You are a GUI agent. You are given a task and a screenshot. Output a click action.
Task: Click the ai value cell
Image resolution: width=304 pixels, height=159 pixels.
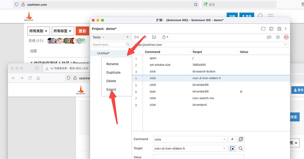(x=241, y=91)
